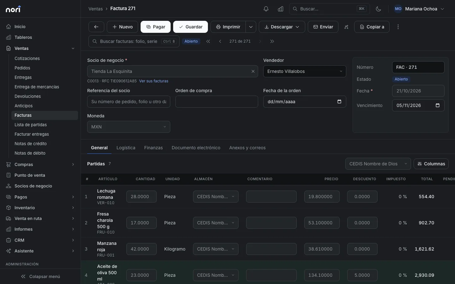The image size is (455, 284).
Task: Open the notifications bell
Action: click(266, 9)
